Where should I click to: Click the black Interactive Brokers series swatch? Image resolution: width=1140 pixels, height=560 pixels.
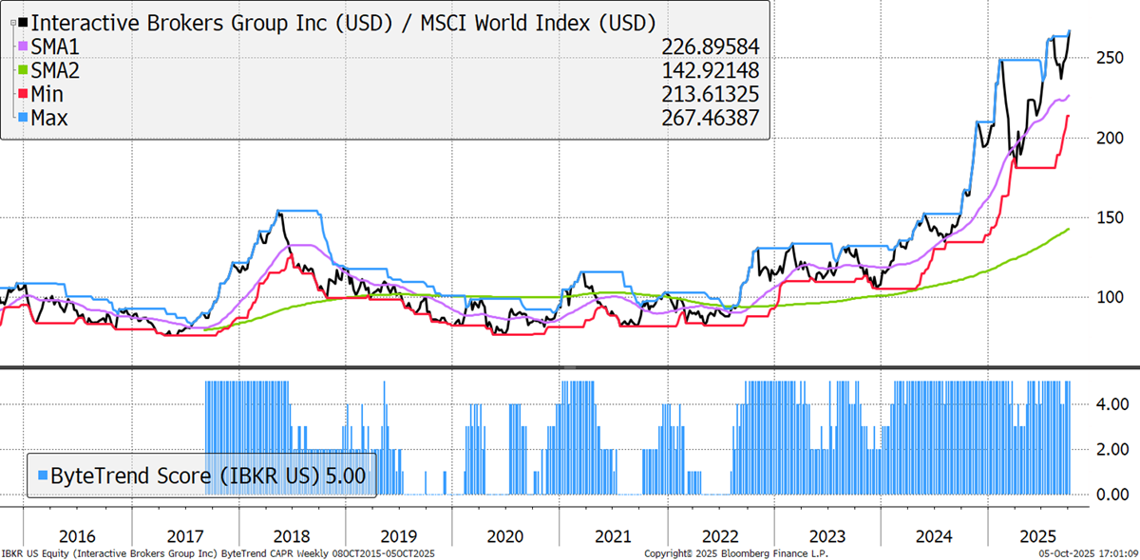(x=23, y=22)
